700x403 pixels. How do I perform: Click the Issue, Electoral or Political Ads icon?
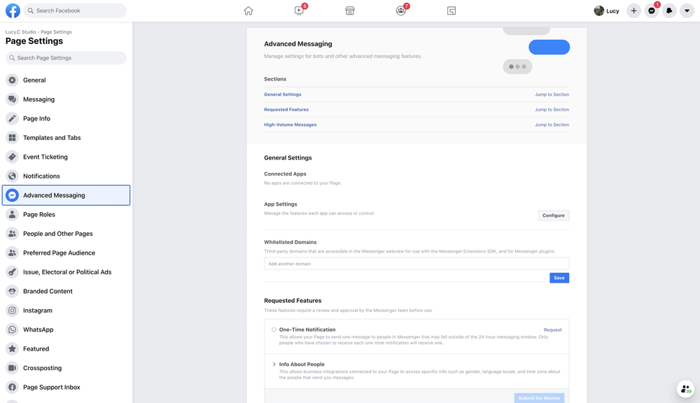click(x=12, y=271)
